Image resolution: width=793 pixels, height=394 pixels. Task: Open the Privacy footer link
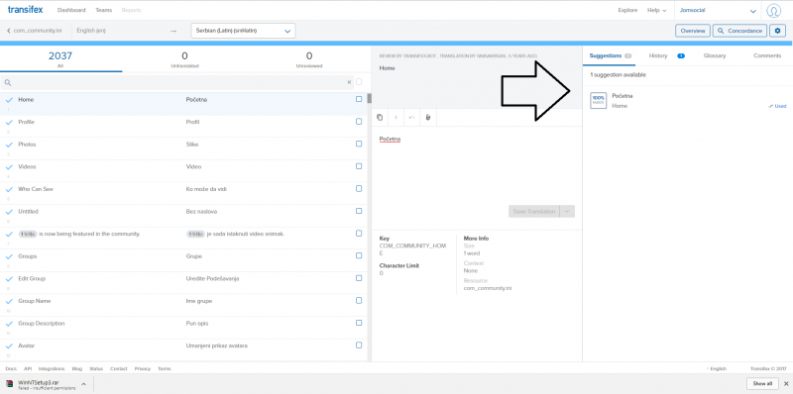(x=143, y=368)
